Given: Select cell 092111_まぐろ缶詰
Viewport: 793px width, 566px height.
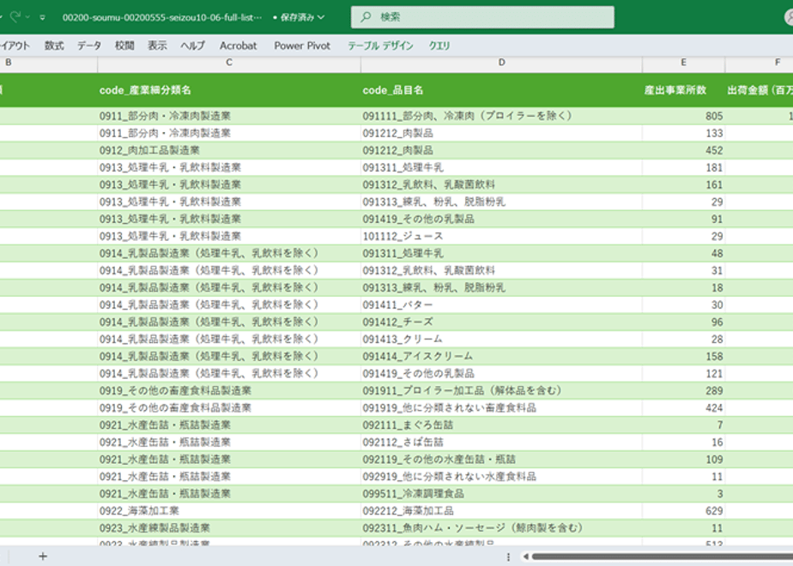Looking at the screenshot, I should [x=501, y=425].
